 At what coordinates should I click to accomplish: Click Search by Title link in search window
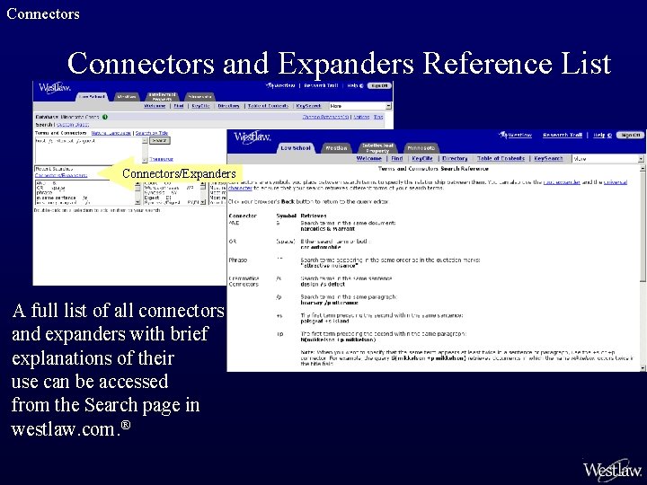(x=152, y=133)
